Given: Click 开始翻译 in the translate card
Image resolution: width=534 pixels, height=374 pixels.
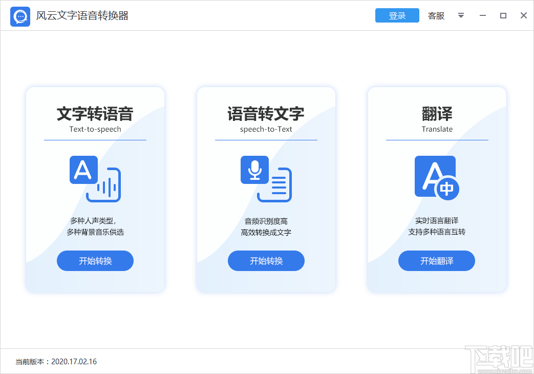Looking at the screenshot, I should point(436,261).
